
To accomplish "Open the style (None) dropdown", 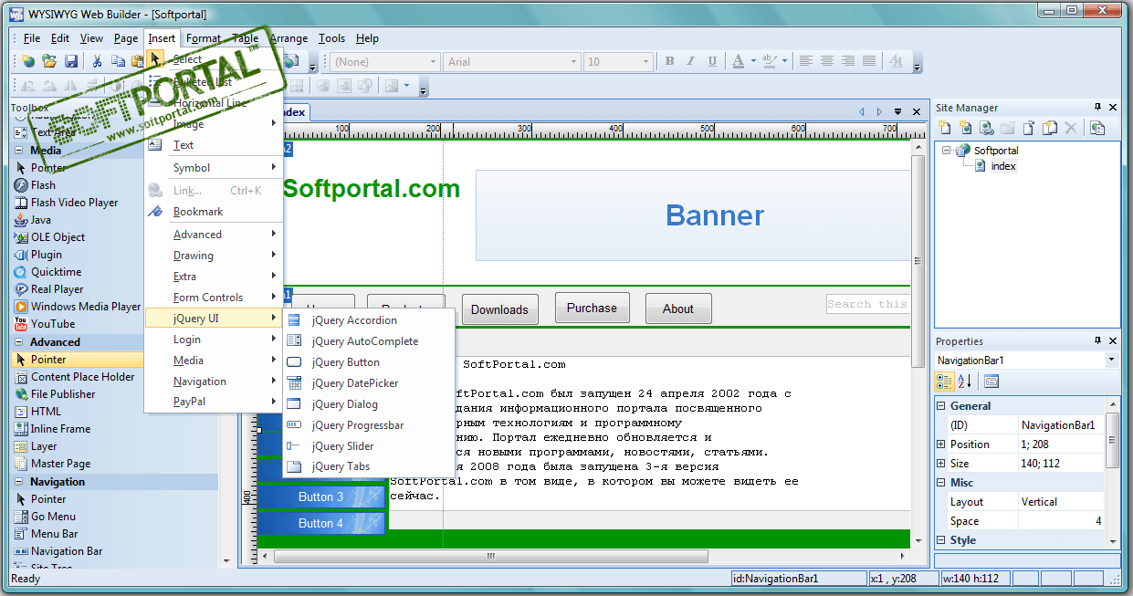I will click(x=434, y=62).
